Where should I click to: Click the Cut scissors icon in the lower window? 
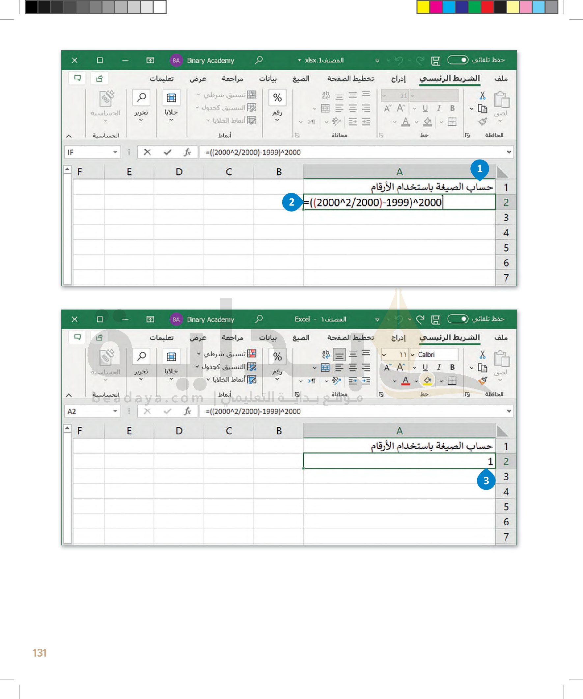click(x=482, y=355)
